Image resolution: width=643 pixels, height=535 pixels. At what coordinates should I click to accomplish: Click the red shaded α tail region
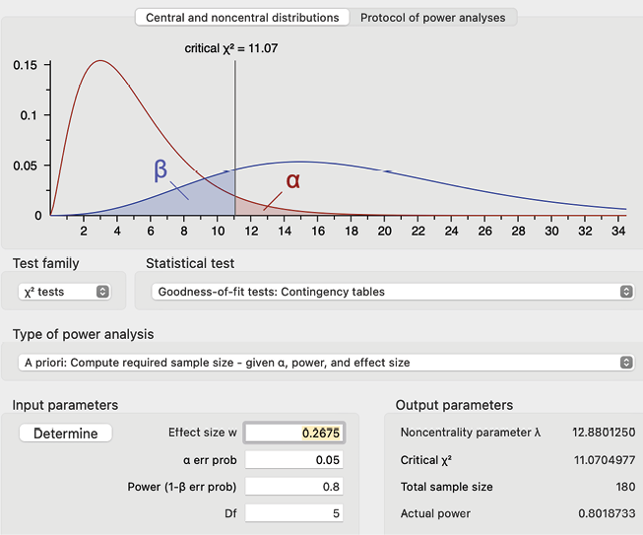click(244, 206)
